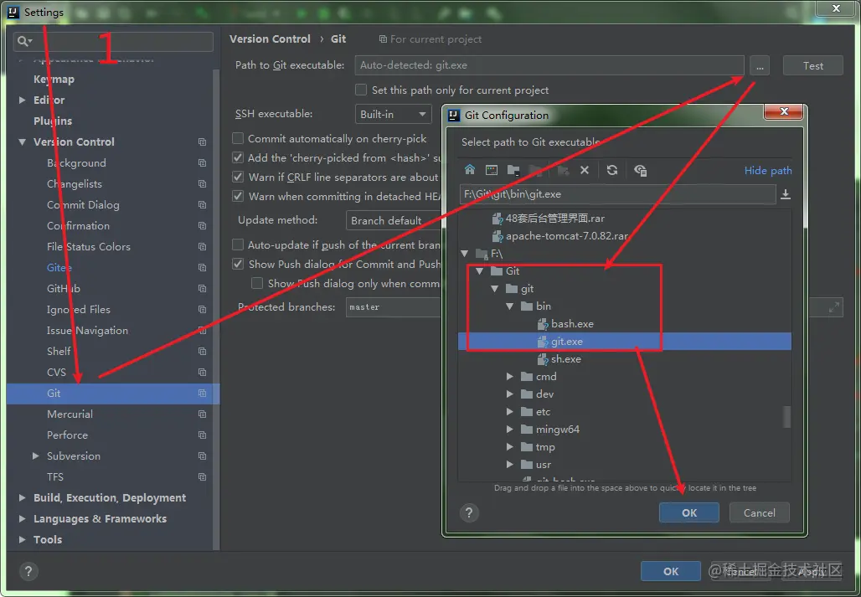
Task: Click Cancel in Git Configuration dialog
Action: point(760,512)
